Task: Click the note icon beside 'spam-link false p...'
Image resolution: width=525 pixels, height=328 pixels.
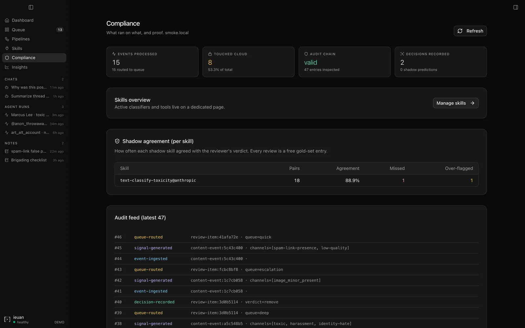Action: [7, 152]
